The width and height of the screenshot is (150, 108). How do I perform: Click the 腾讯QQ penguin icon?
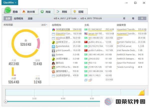(x=53, y=63)
